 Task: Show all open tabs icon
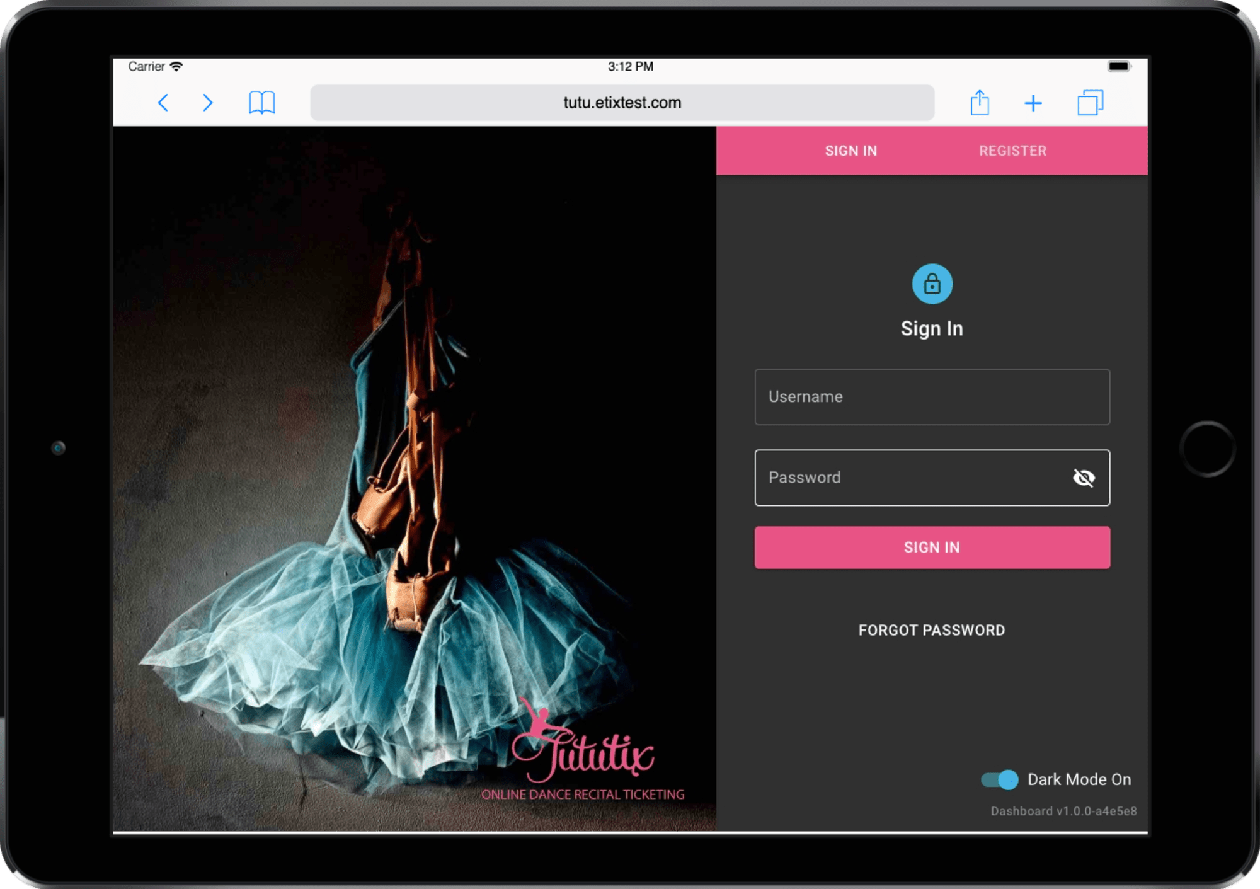pos(1091,102)
